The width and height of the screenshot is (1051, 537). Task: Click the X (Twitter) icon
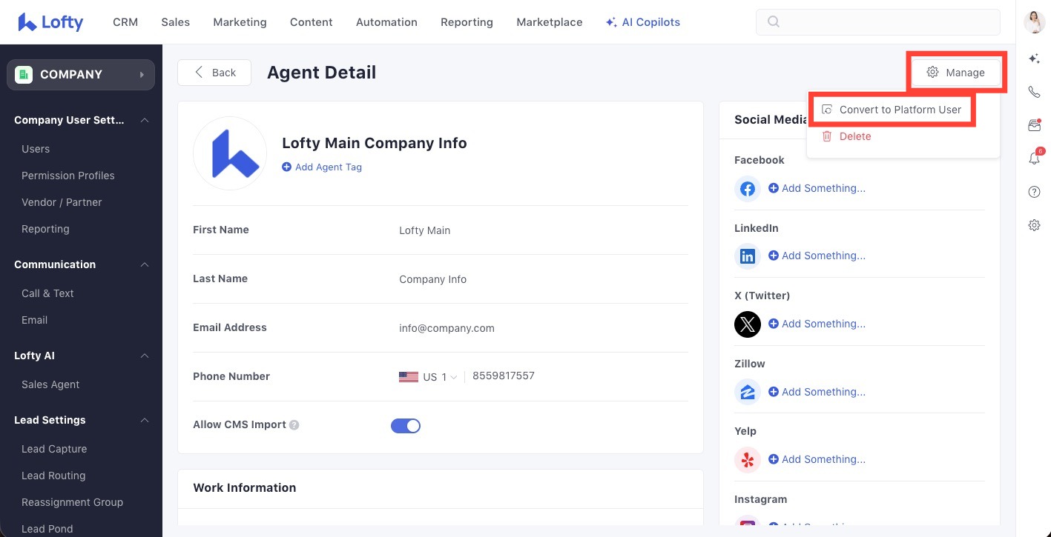(x=748, y=324)
